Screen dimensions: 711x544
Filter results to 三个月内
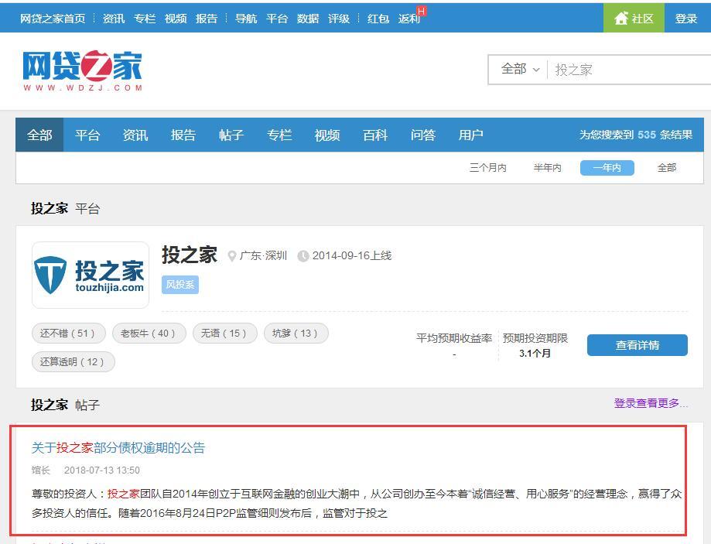pyautogui.click(x=488, y=168)
